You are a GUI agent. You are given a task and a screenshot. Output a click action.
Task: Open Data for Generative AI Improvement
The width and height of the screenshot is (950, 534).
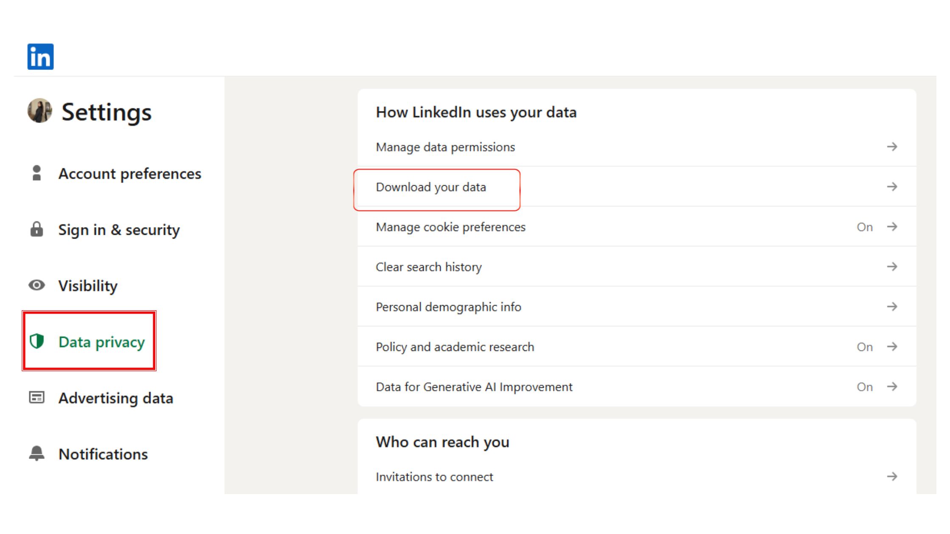click(x=637, y=387)
